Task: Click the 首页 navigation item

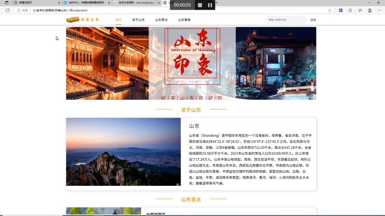Action: pyautogui.click(x=118, y=20)
